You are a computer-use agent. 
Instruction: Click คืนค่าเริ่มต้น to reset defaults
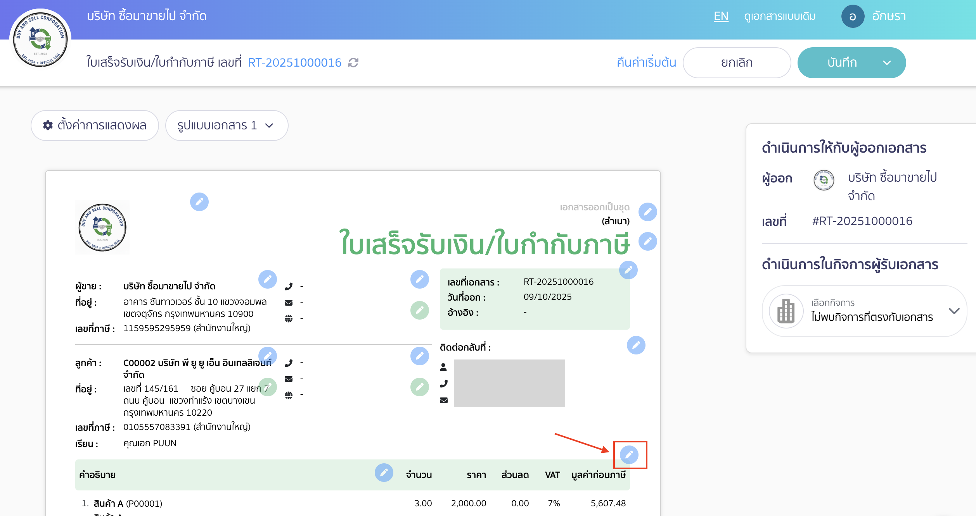[x=645, y=62]
